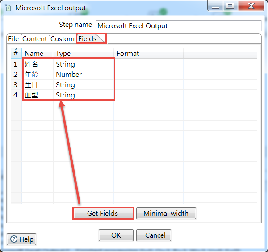This screenshot has width=268, height=252.
Task: Select the 血型 field name cell
Action: click(x=38, y=95)
